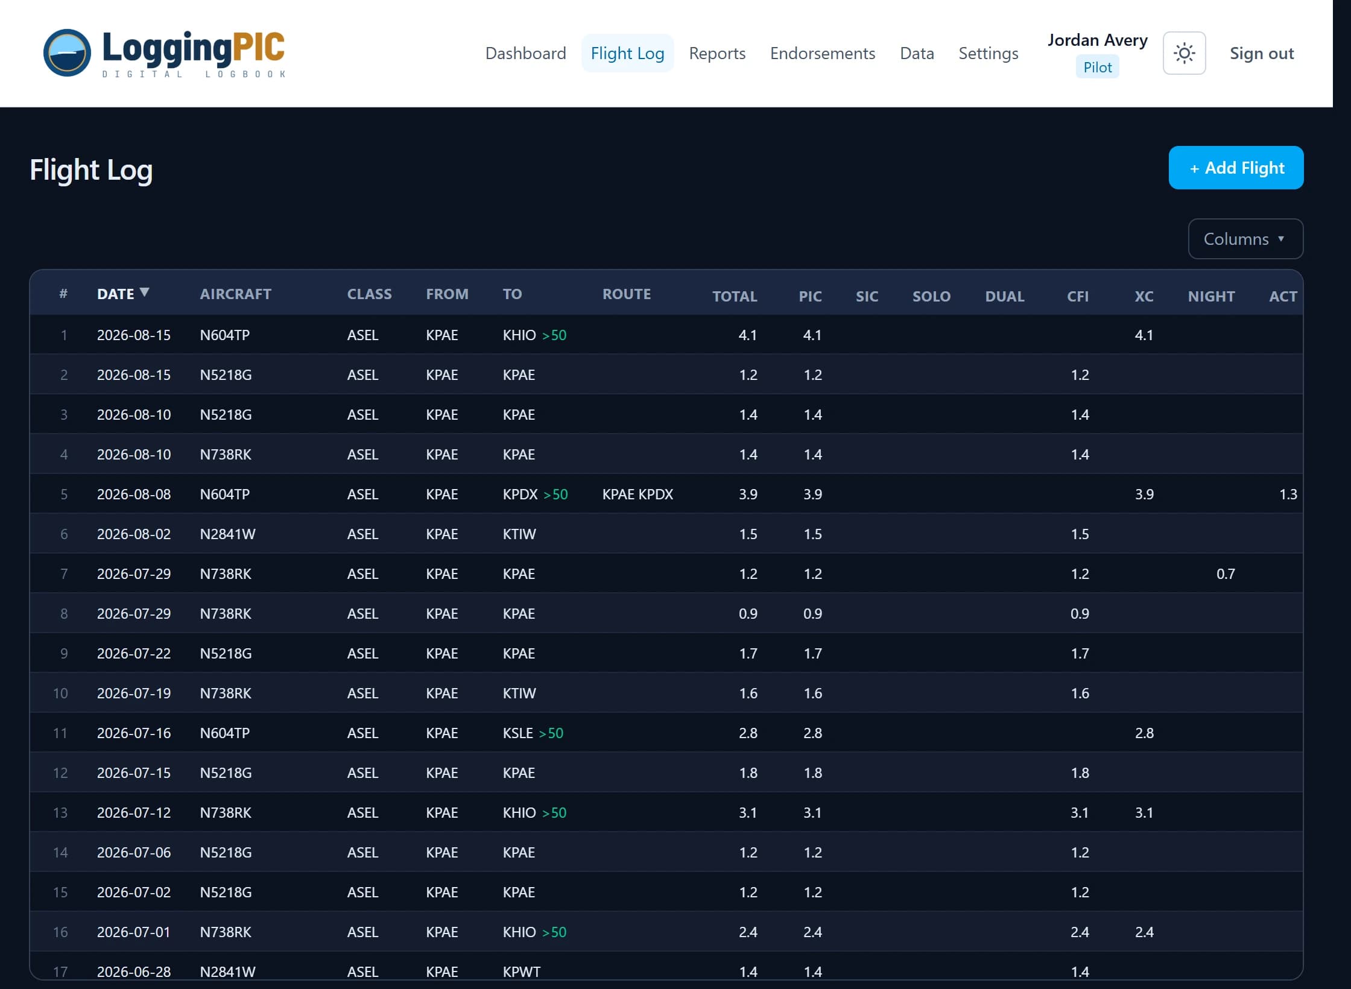The height and width of the screenshot is (989, 1351).
Task: Click the >50 badge next to KSLE
Action: coord(551,733)
